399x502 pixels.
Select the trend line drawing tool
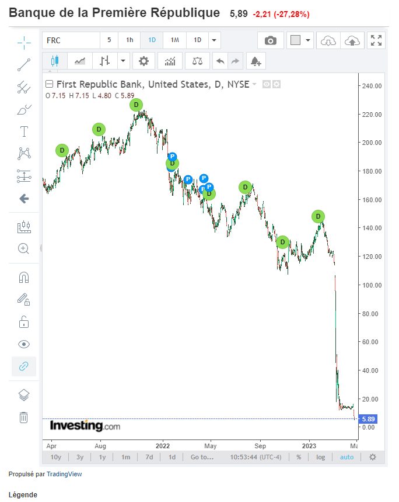point(24,65)
